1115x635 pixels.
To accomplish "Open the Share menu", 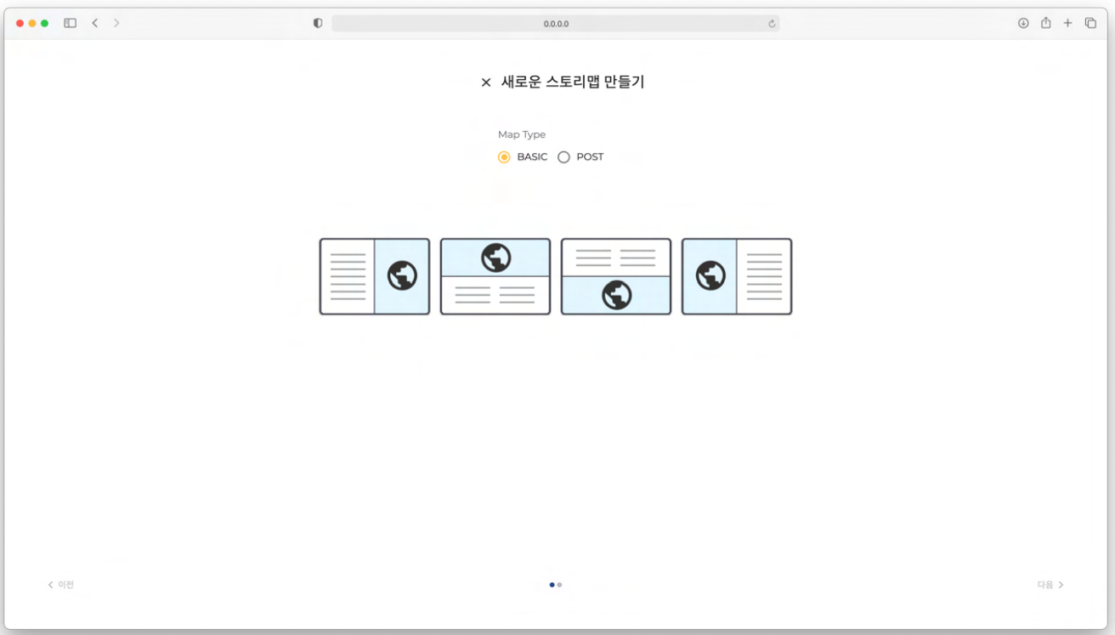I will tap(1046, 23).
